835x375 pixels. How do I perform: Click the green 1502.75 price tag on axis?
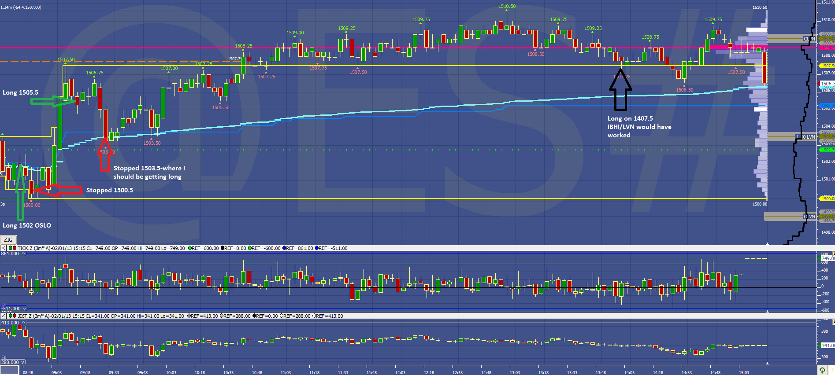click(827, 150)
